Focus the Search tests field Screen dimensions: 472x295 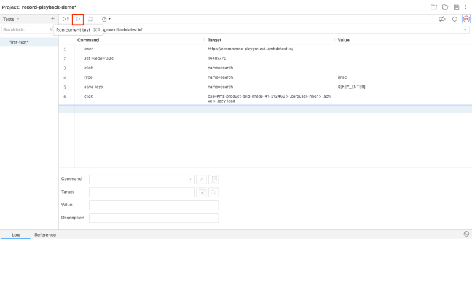(x=26, y=29)
